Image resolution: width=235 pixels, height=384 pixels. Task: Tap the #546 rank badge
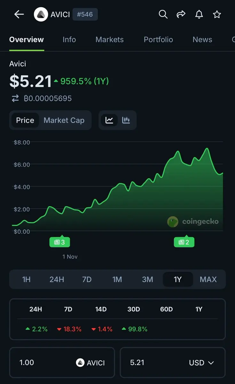tap(85, 14)
